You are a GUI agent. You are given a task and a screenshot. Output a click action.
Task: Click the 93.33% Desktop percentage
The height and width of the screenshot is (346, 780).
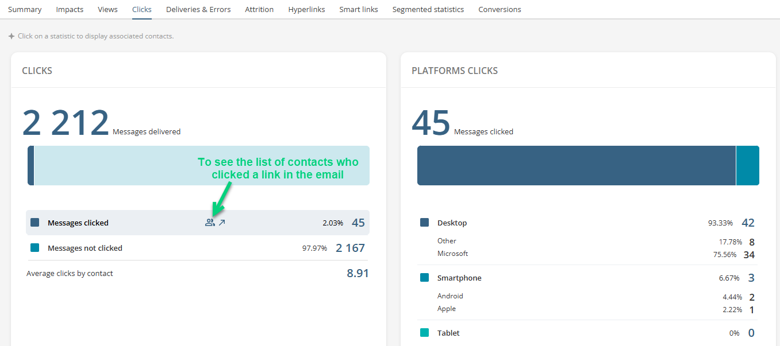721,223
